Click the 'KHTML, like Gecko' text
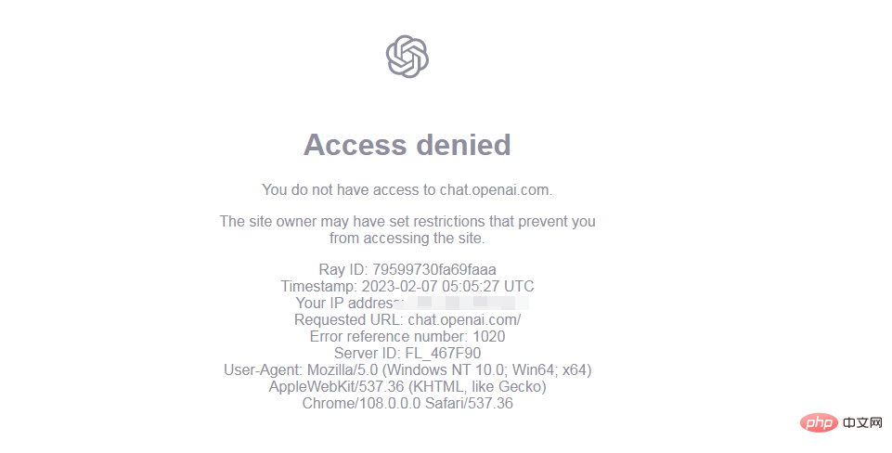892x453 pixels. point(477,386)
